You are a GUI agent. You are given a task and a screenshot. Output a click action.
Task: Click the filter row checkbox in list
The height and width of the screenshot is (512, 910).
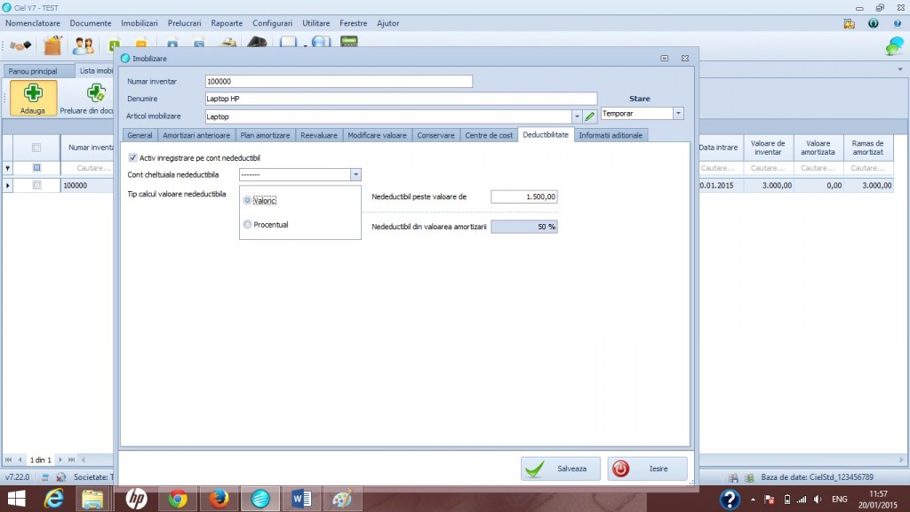36,168
